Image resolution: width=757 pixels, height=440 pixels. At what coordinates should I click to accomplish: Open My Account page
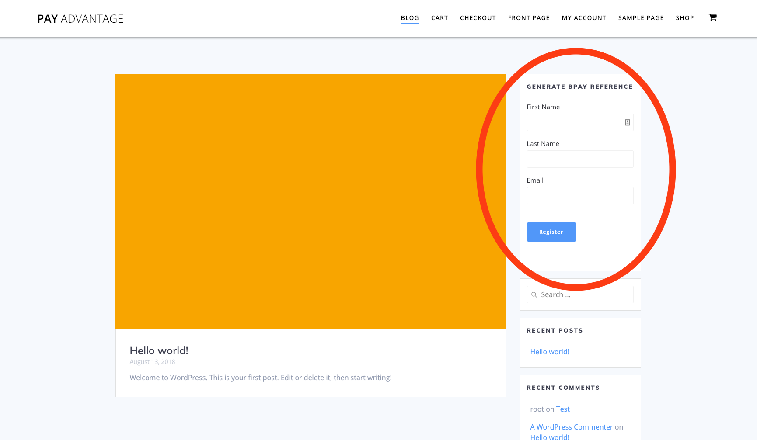pyautogui.click(x=584, y=18)
